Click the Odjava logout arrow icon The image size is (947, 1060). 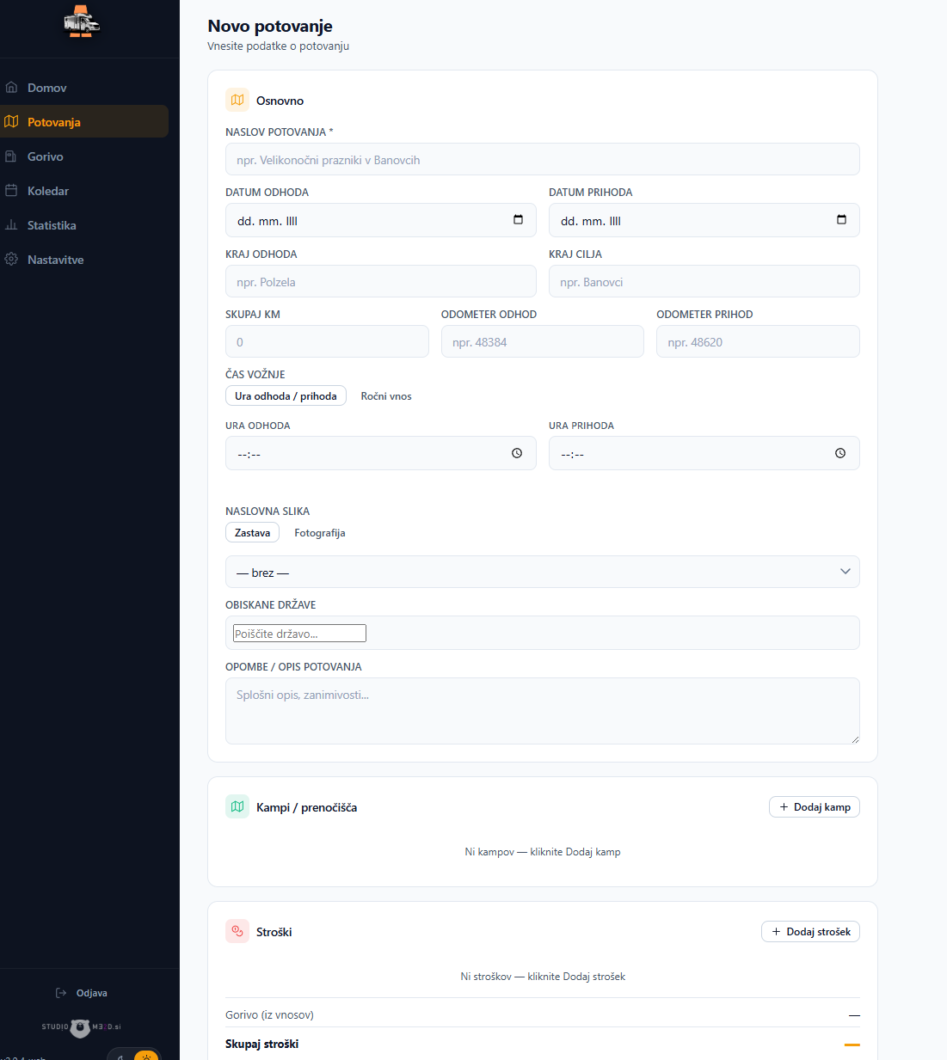[61, 993]
